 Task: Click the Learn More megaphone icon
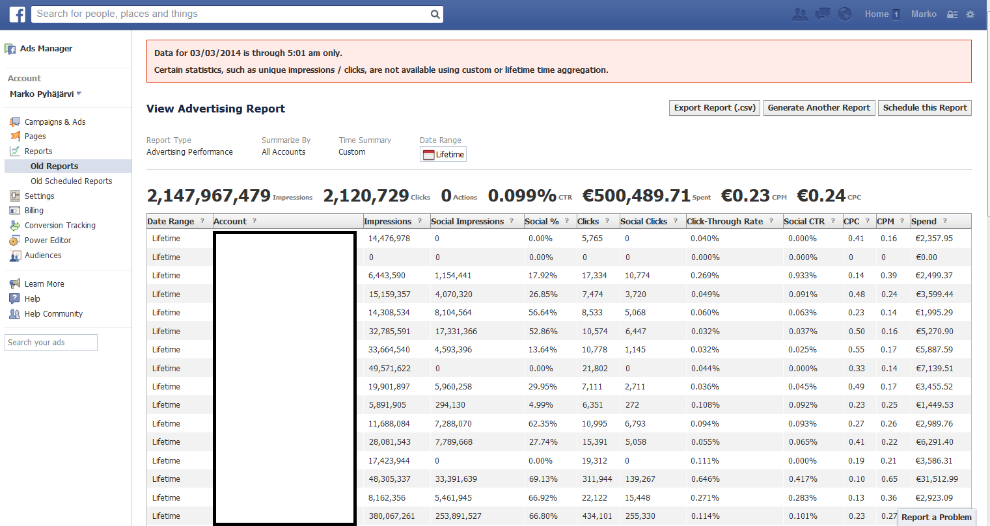(15, 283)
